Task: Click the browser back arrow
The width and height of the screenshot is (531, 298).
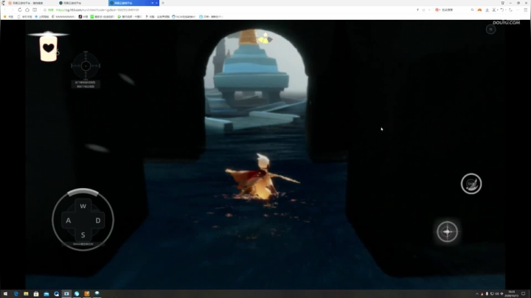Action: 5,10
